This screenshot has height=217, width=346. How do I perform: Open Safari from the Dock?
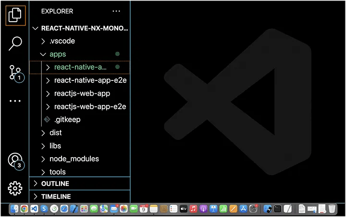coord(64,209)
